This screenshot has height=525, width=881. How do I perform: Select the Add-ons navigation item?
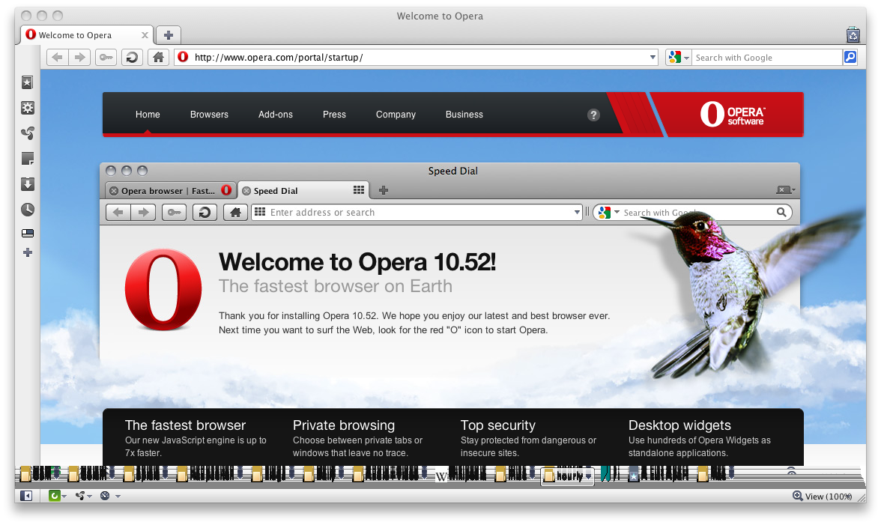click(276, 115)
